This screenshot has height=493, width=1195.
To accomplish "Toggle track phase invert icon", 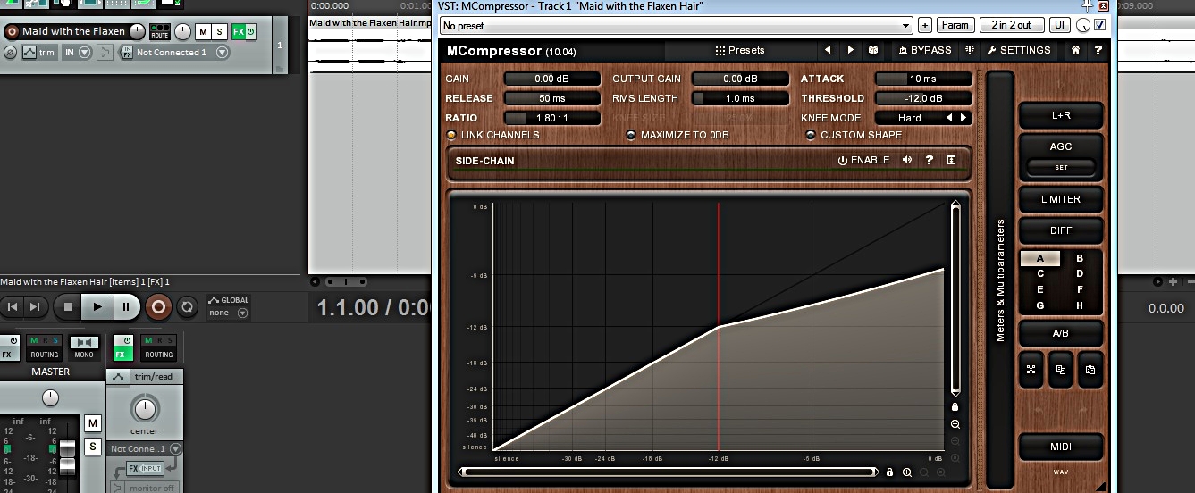I will 10,53.
